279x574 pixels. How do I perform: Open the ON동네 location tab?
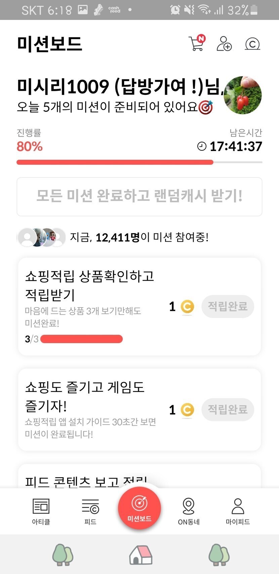click(189, 511)
